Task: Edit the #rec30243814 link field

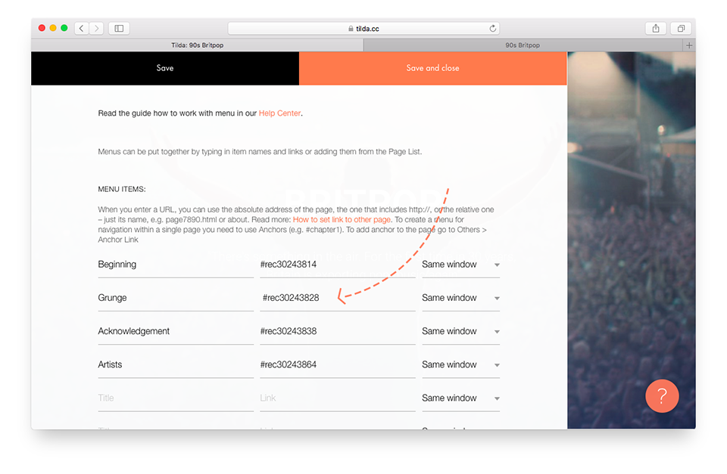Action: [338, 265]
